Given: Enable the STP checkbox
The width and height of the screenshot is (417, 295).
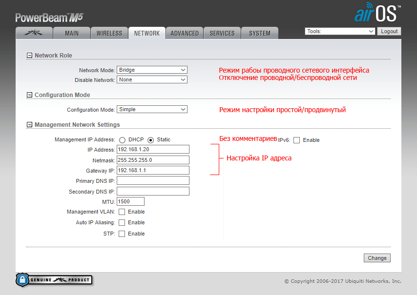Looking at the screenshot, I should 122,234.
